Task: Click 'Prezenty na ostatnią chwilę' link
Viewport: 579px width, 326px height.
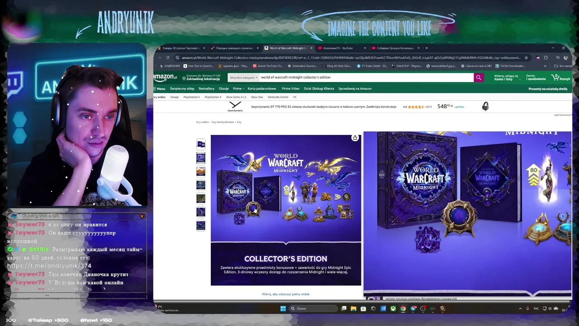Action: click(548, 89)
